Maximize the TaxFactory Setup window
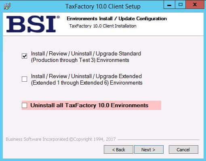The width and height of the screenshot is (206, 161). tap(181, 5)
